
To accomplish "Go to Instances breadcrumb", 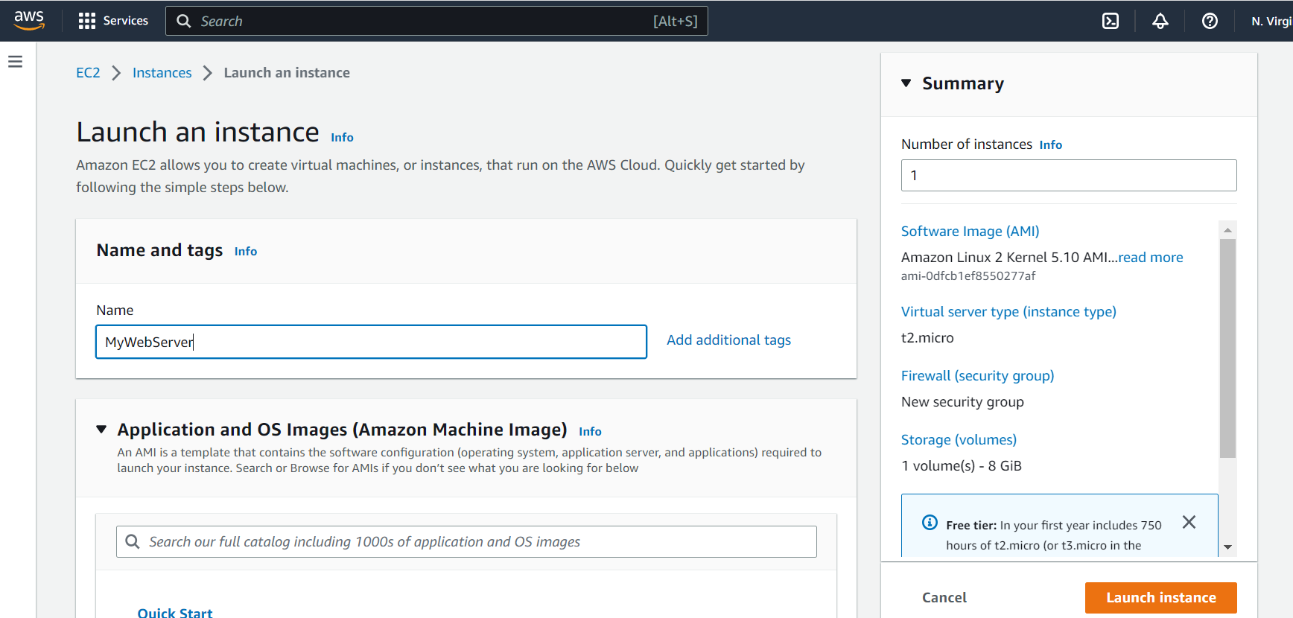I will coord(162,73).
